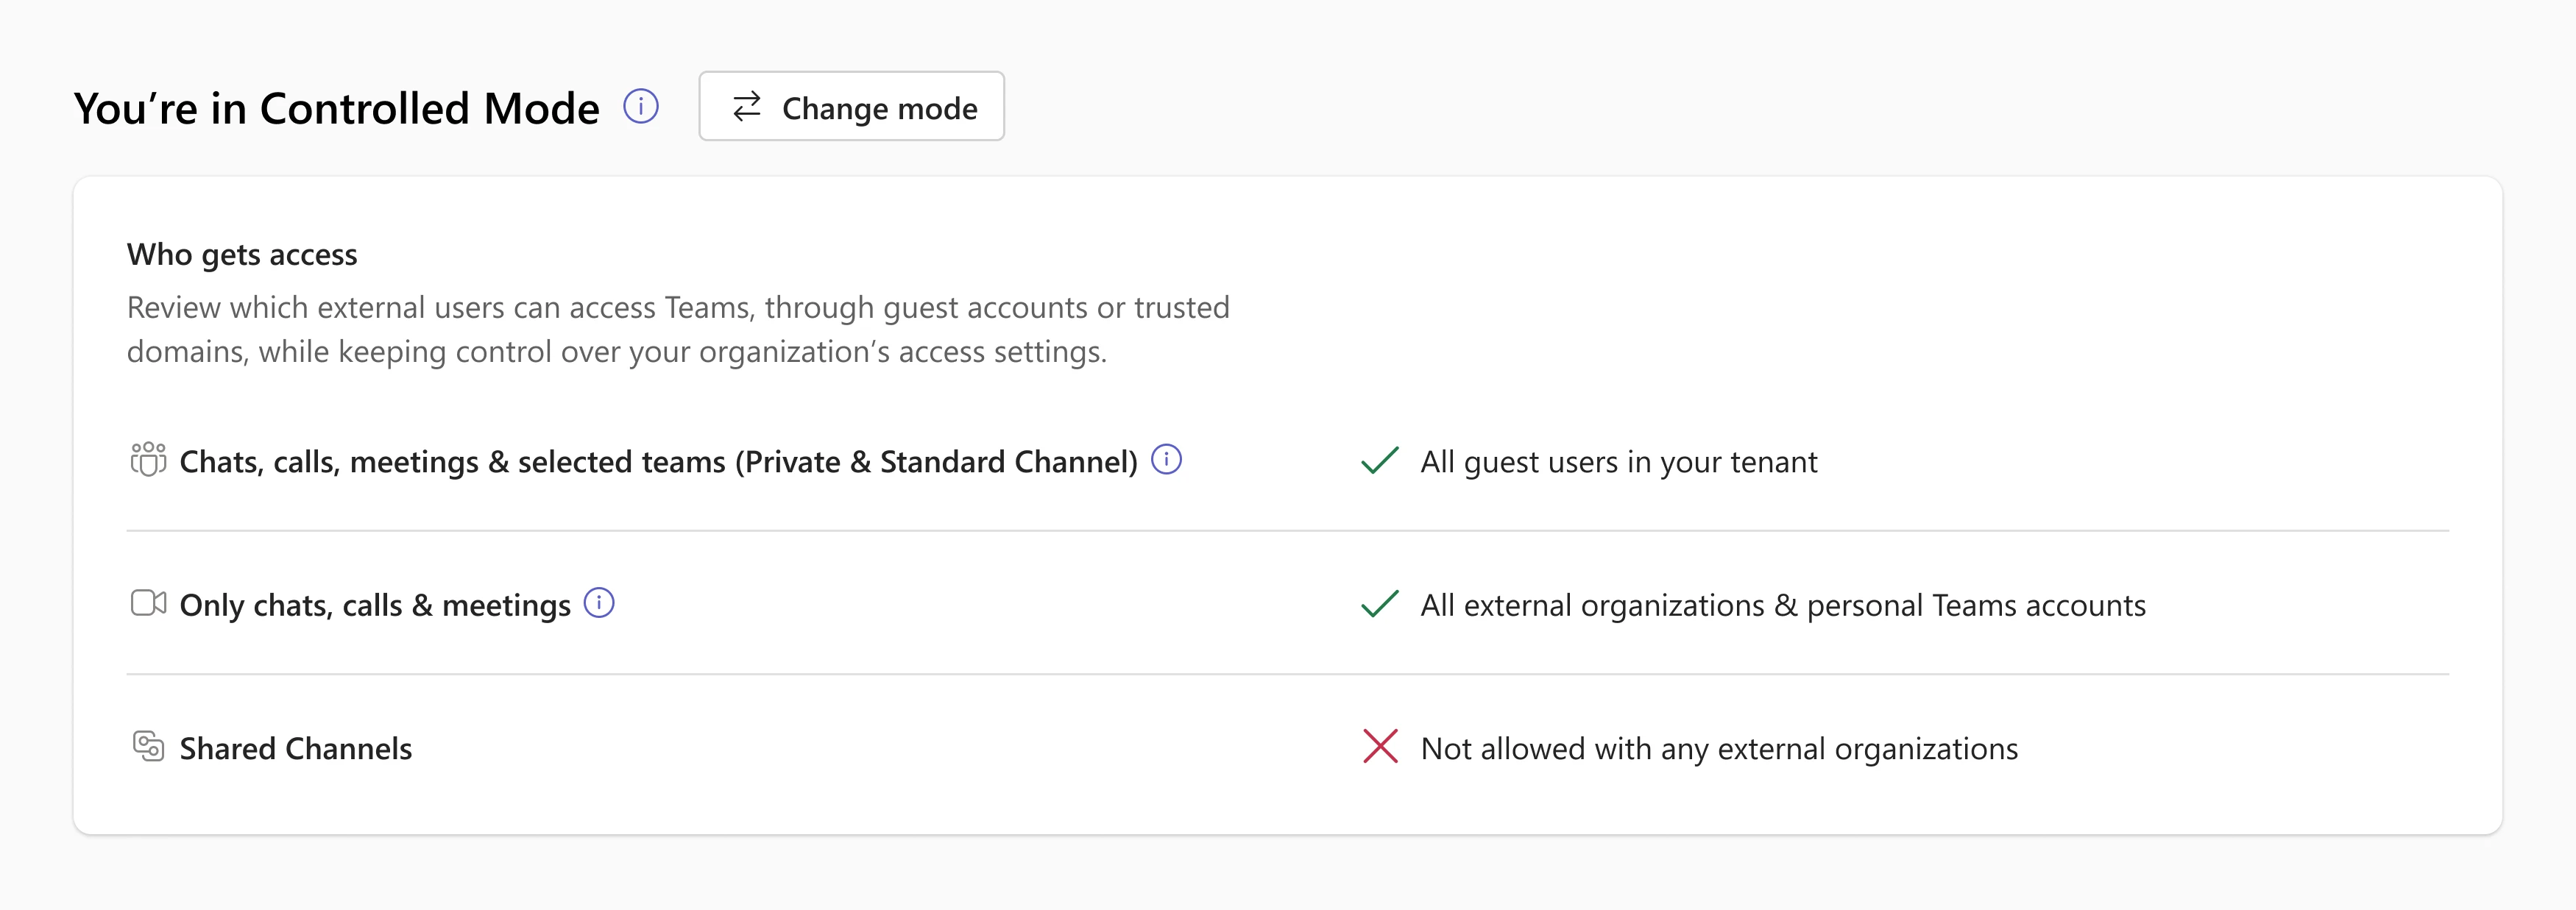Click the people icon for Chats, calls, meetings row
The image size is (2576, 910).
click(148, 460)
